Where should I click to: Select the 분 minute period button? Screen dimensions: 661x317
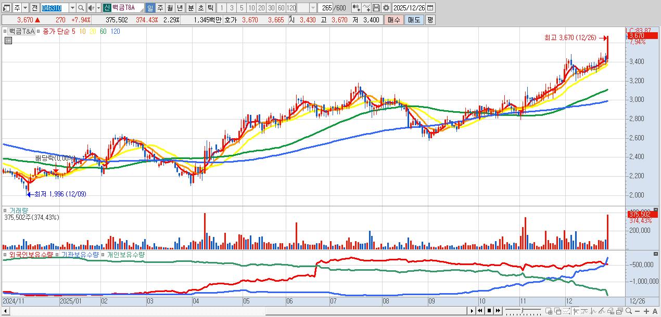[190, 8]
